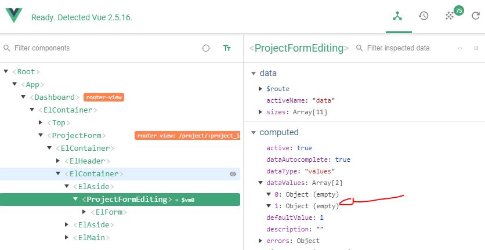Click the filter components search icon
Screen dimensions: 485x250
tap(6, 48)
